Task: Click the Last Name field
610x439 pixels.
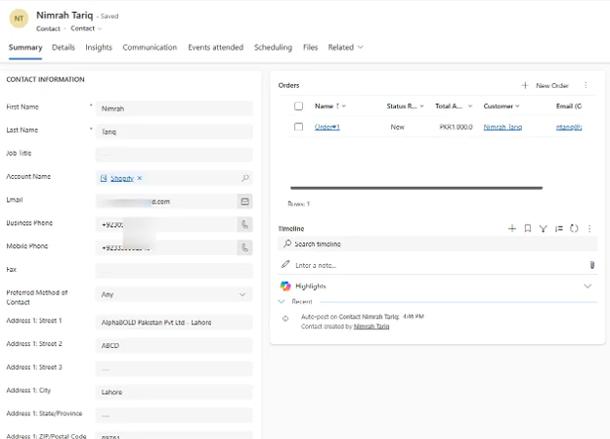Action: [174, 132]
